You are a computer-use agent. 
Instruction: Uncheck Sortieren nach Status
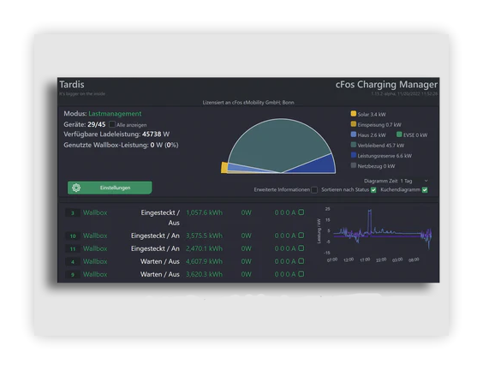373,190
